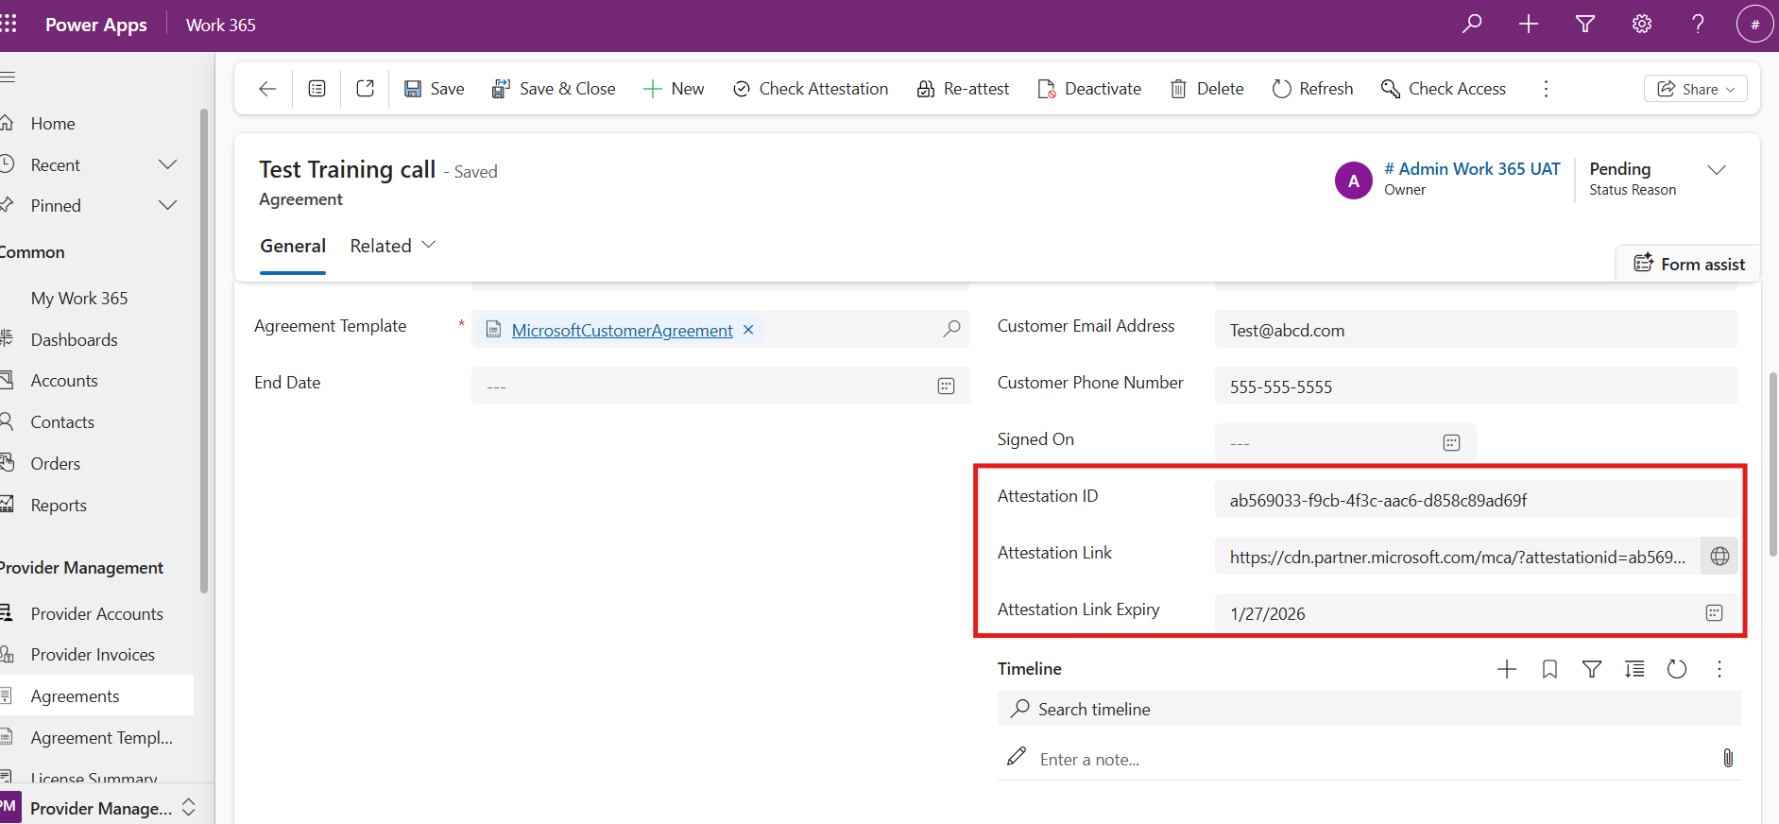
Task: Open the user account avatar in header
Action: [1755, 24]
